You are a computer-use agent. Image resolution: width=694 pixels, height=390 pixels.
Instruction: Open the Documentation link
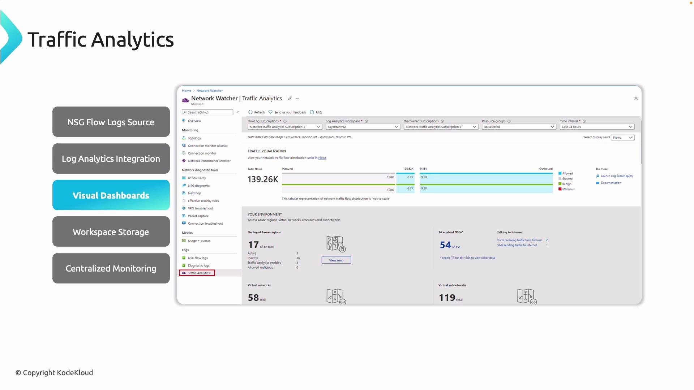click(x=611, y=183)
